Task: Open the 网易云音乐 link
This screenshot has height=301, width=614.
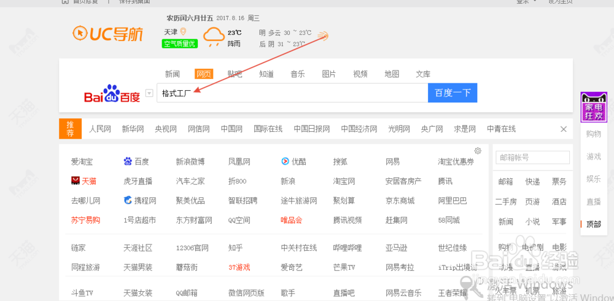Action: [403, 293]
